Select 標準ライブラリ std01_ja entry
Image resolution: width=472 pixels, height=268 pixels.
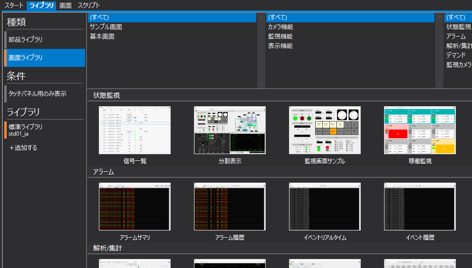click(x=44, y=130)
